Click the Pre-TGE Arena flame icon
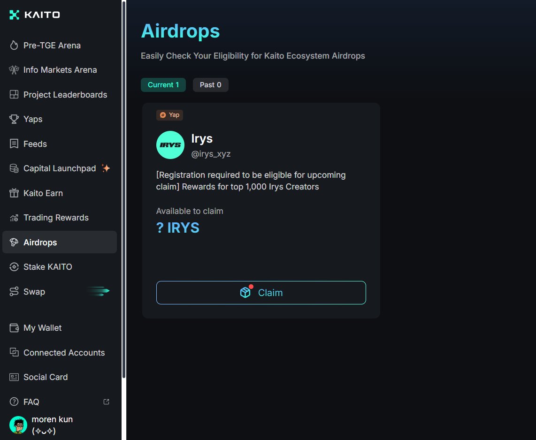 (14, 45)
